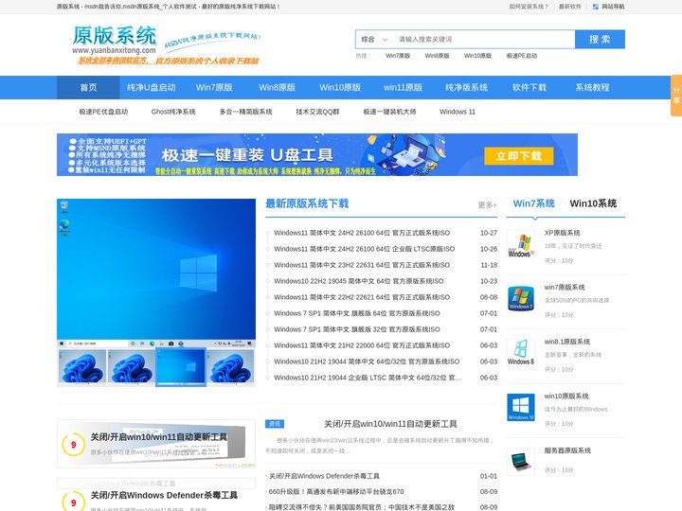Open the 纯净U盘启动 navigation item

pyautogui.click(x=151, y=87)
